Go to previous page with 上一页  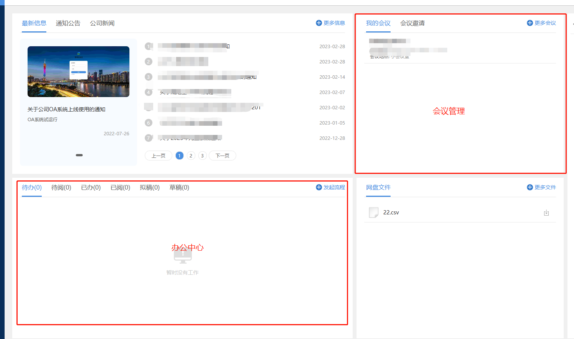click(159, 156)
